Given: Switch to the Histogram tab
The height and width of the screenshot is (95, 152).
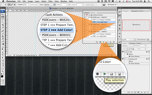Looking at the screenshot, I should click(135, 11).
